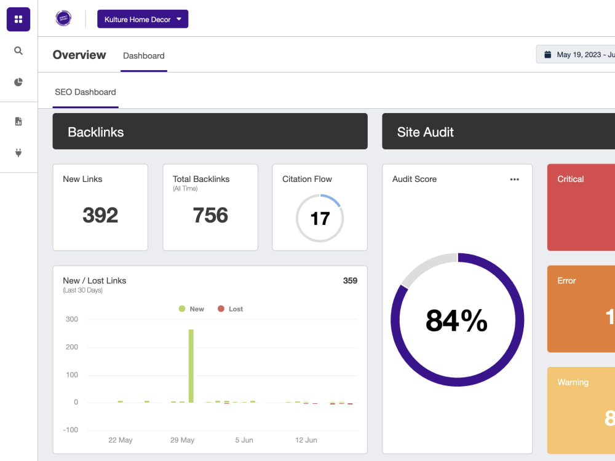Click the search magnifier sidebar icon
The width and height of the screenshot is (615, 461).
tap(18, 50)
